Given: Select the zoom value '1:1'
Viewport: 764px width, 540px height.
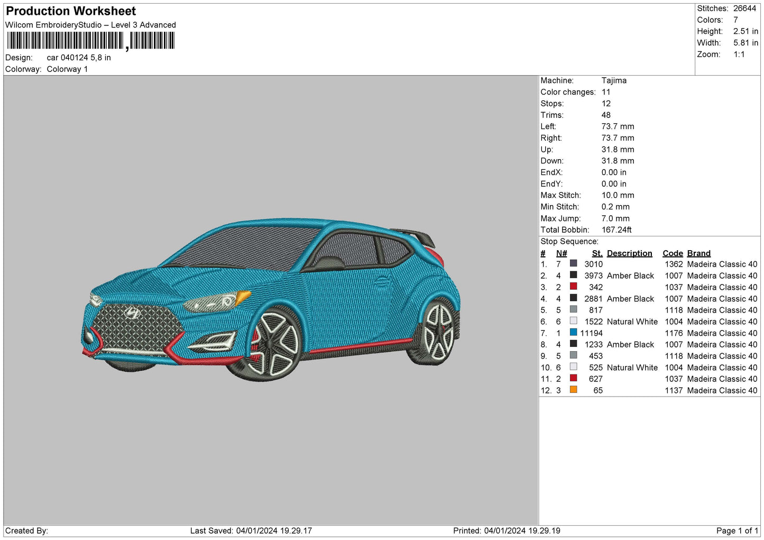Looking at the screenshot, I should click(739, 54).
